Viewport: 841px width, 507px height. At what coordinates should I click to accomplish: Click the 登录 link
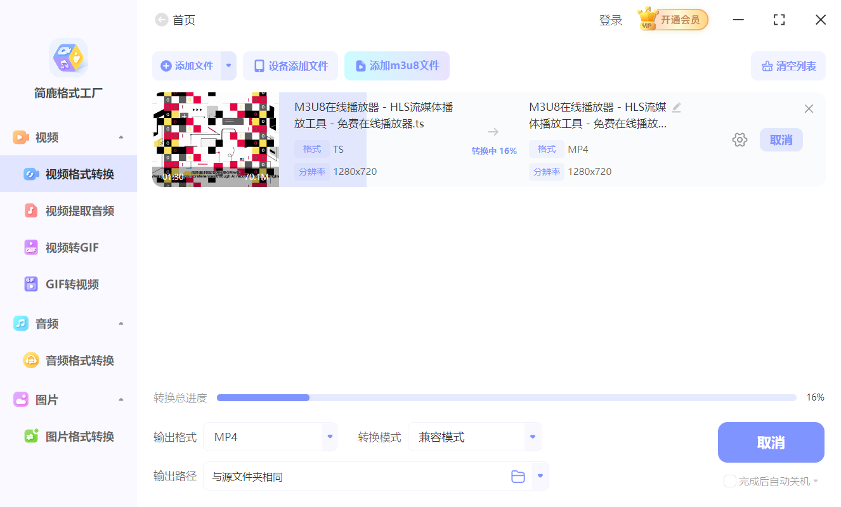[x=611, y=20]
